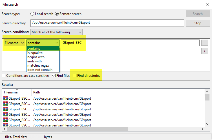Choose 'begins with' option in list

pyautogui.click(x=36, y=57)
